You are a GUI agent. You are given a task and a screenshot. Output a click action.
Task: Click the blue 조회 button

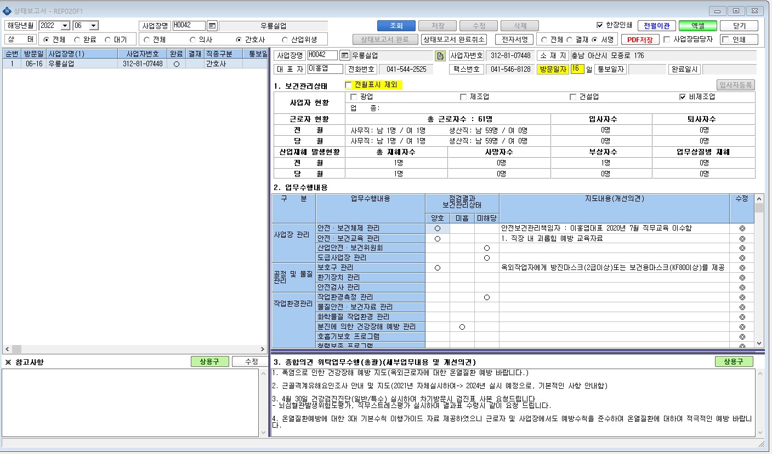click(396, 26)
